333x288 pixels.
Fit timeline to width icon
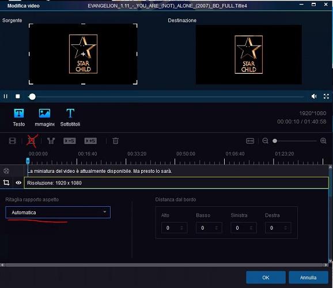250,141
